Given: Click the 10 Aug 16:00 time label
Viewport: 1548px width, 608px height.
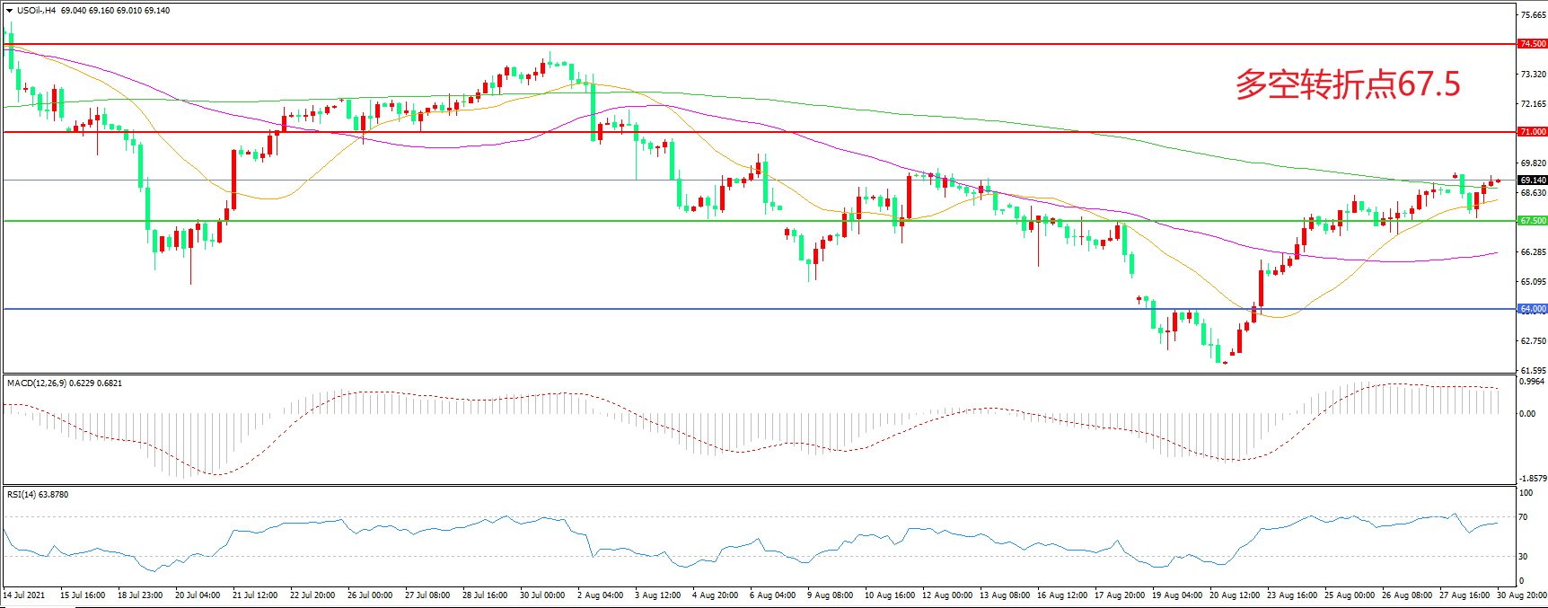Looking at the screenshot, I should 889,595.
